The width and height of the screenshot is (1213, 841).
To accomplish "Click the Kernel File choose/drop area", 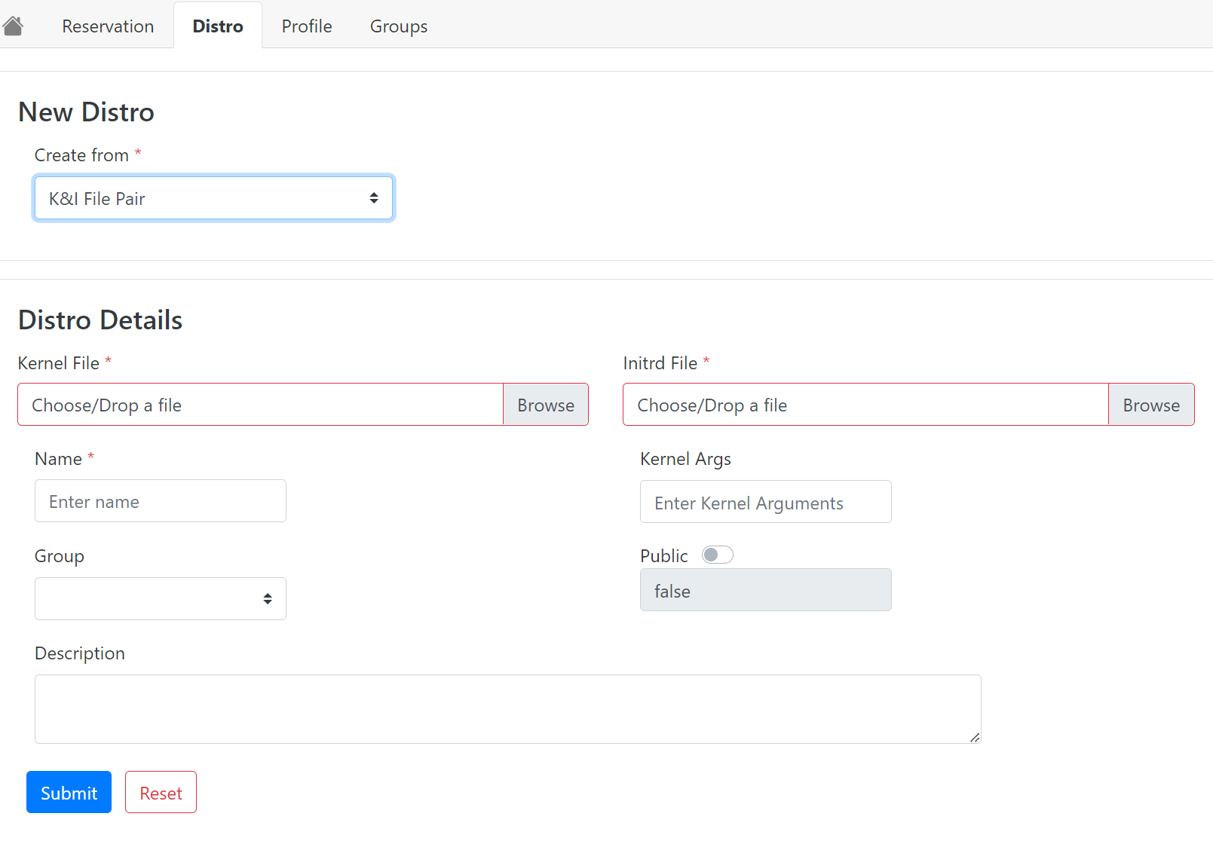I will (260, 405).
